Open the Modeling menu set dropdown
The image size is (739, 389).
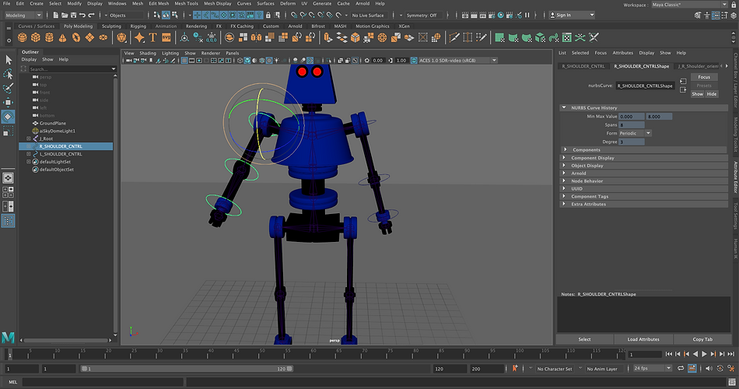23,15
